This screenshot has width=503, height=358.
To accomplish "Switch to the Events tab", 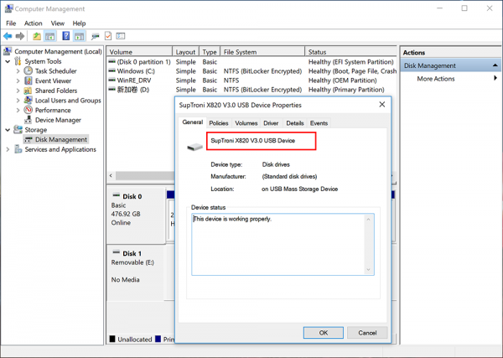I will coord(319,123).
